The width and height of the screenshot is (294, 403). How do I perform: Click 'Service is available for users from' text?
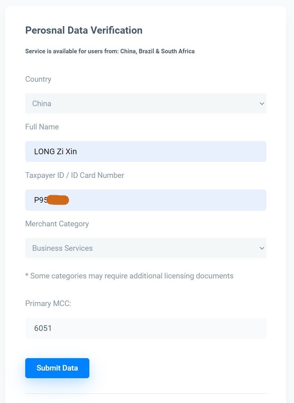[72, 51]
